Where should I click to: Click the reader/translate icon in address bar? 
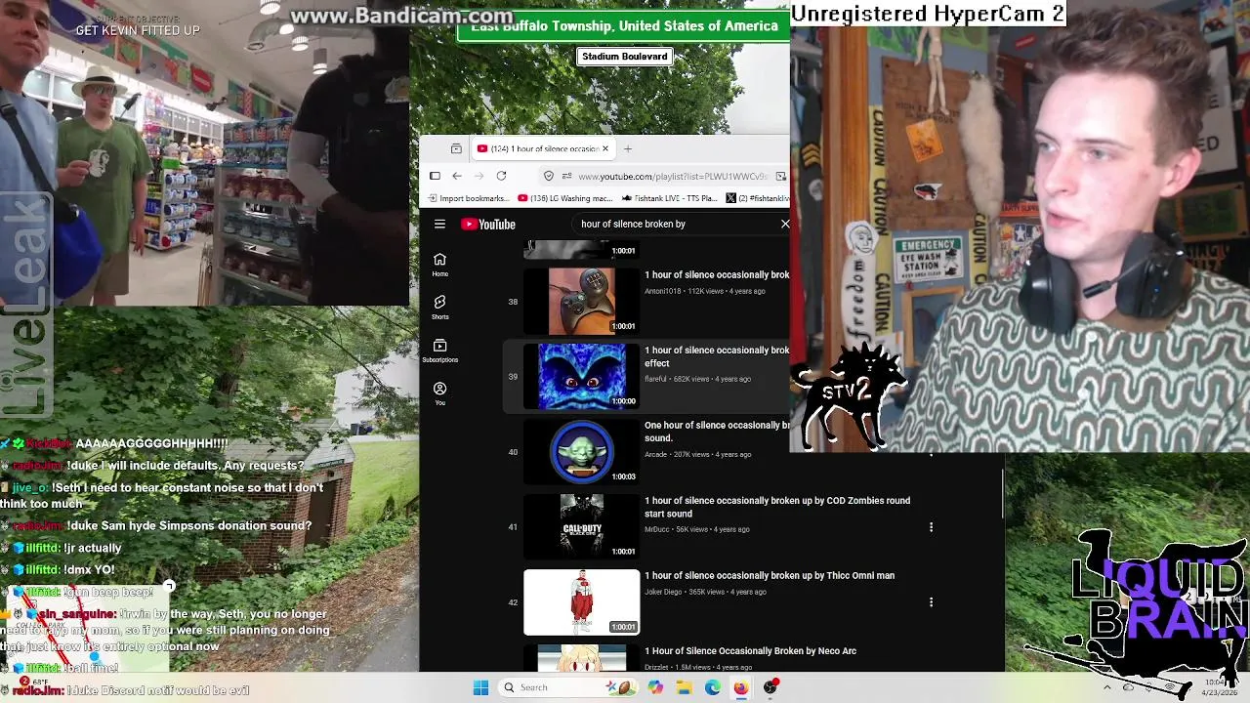tap(780, 176)
